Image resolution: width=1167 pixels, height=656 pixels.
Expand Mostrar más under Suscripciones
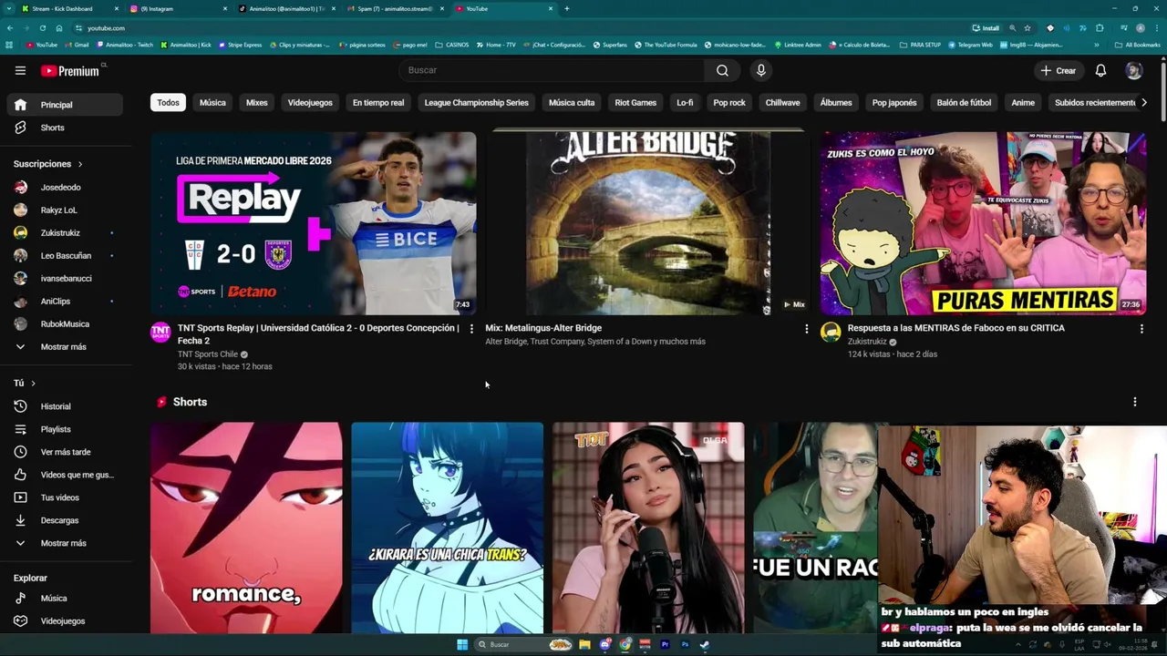point(65,346)
